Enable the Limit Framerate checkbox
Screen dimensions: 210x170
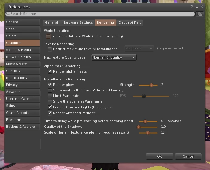click(x=50, y=96)
